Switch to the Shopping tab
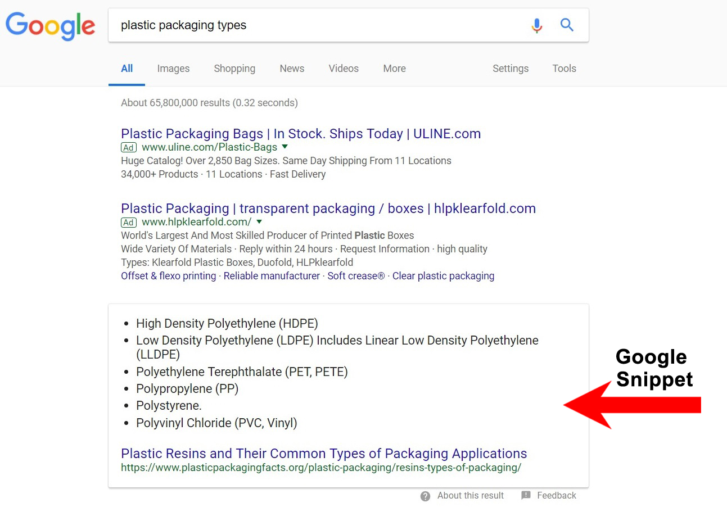 [x=234, y=69]
